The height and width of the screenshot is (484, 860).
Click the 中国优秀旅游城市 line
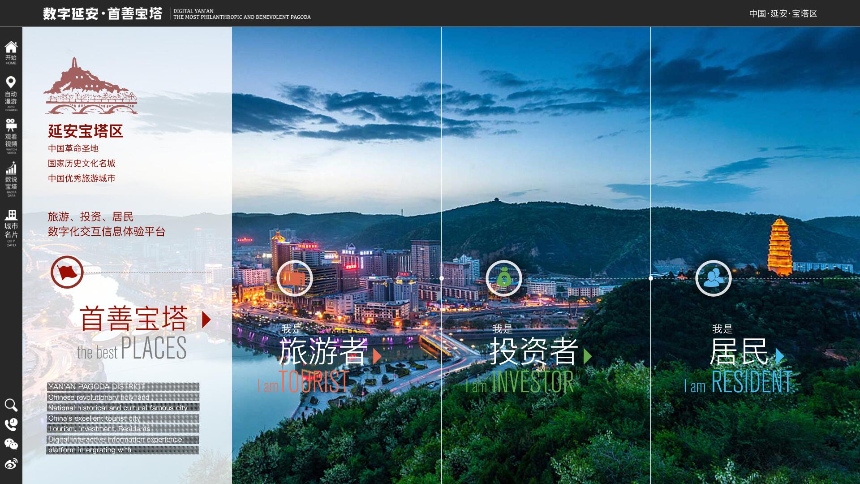point(82,178)
